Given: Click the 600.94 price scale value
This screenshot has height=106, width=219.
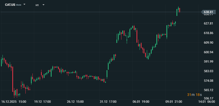Looking at the screenshot, I should click(x=208, y=52).
